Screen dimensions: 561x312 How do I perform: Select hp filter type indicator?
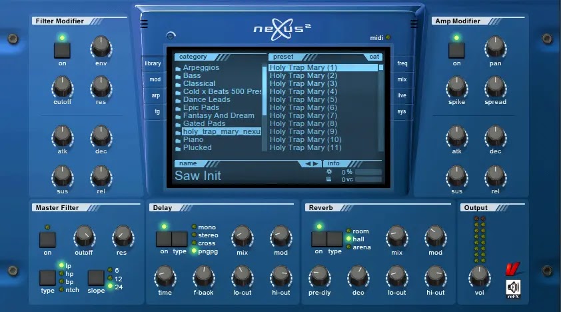[x=61, y=274]
